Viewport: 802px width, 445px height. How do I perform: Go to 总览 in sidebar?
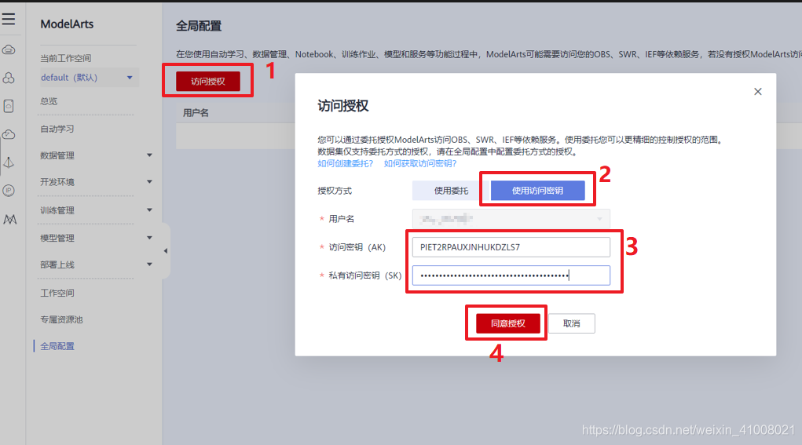[x=49, y=101]
